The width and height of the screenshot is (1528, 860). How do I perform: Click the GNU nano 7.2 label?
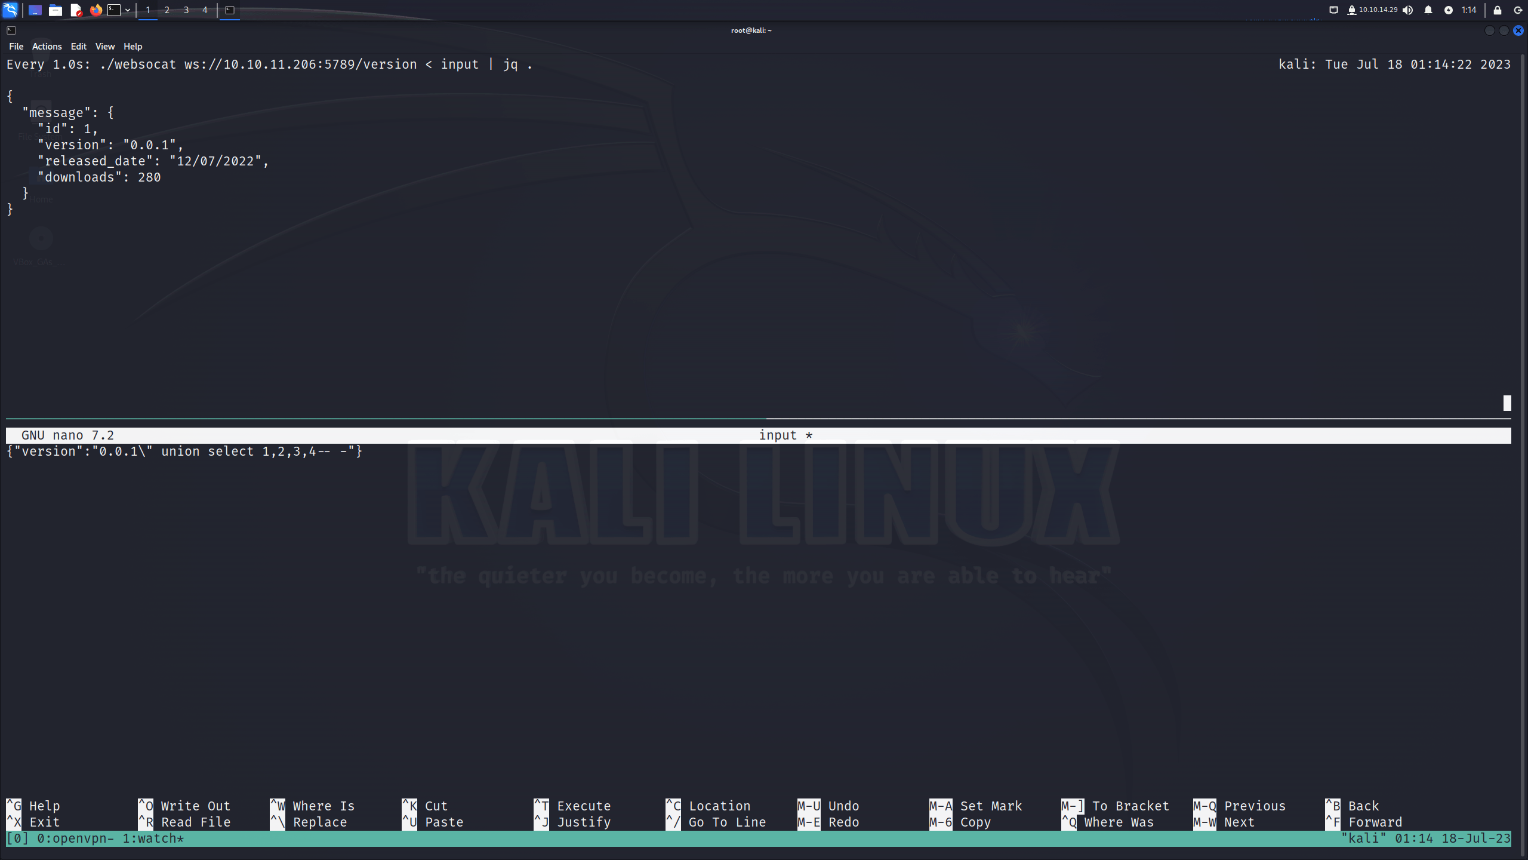click(x=67, y=435)
